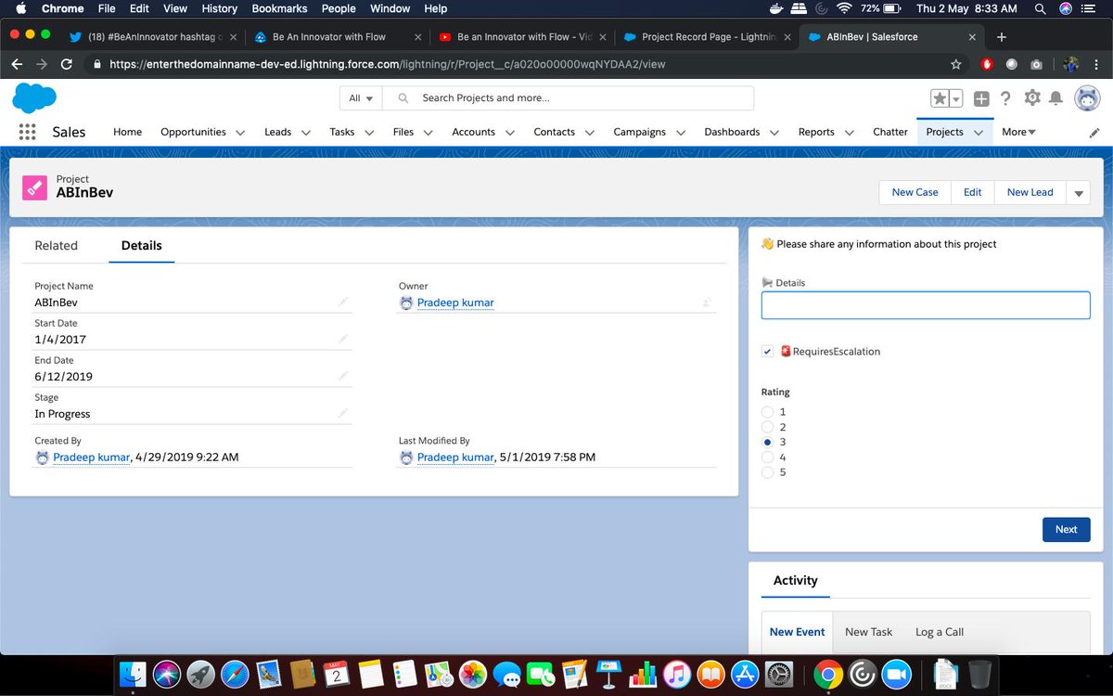Open the user profile avatar menu

(x=1087, y=98)
